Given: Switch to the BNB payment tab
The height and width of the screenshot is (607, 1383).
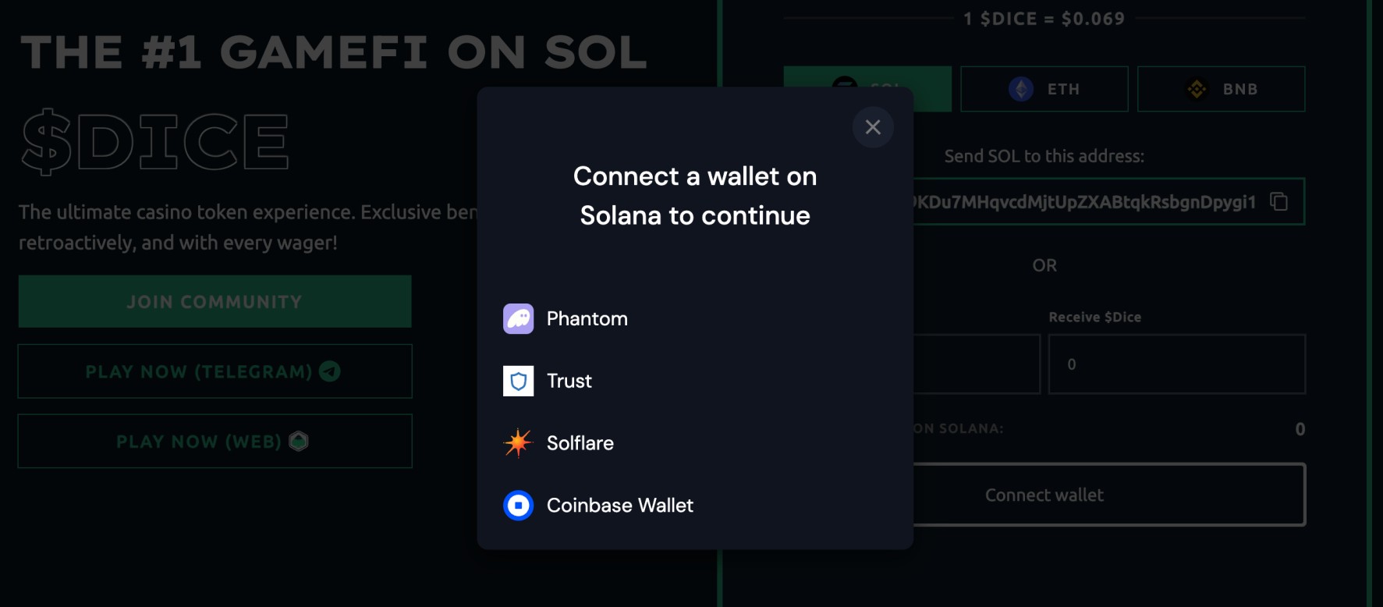Looking at the screenshot, I should [1221, 89].
